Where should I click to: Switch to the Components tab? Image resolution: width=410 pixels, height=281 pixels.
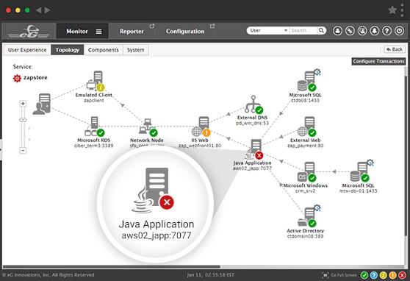point(104,50)
